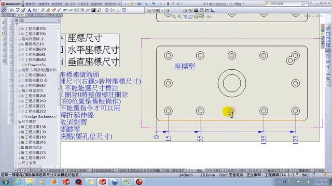Image resolution: width=332 pixels, height=186 pixels.
Task: Select Power<5> in the tree
Action: coord(37,65)
